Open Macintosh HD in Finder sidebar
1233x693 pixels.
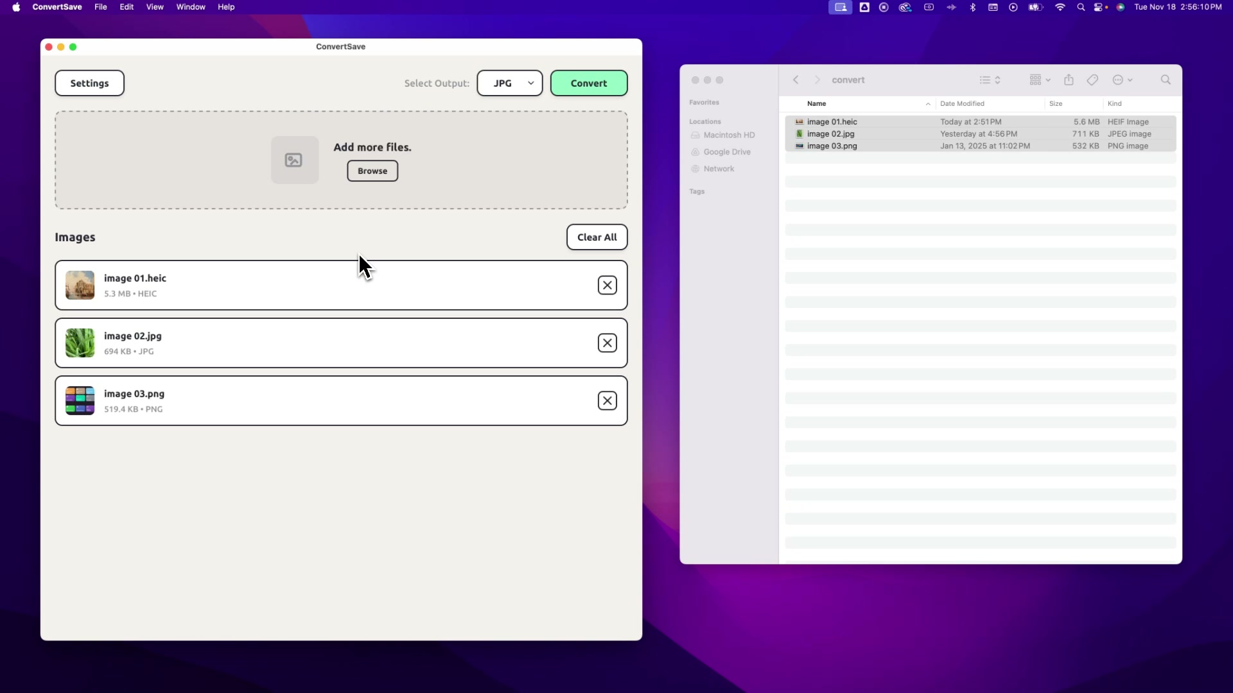[723, 135]
